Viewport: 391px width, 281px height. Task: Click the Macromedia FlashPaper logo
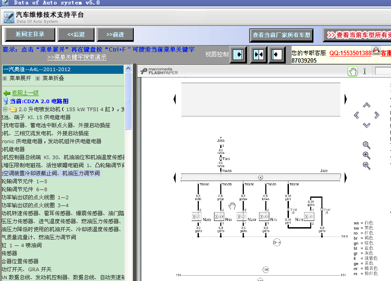pos(159,71)
